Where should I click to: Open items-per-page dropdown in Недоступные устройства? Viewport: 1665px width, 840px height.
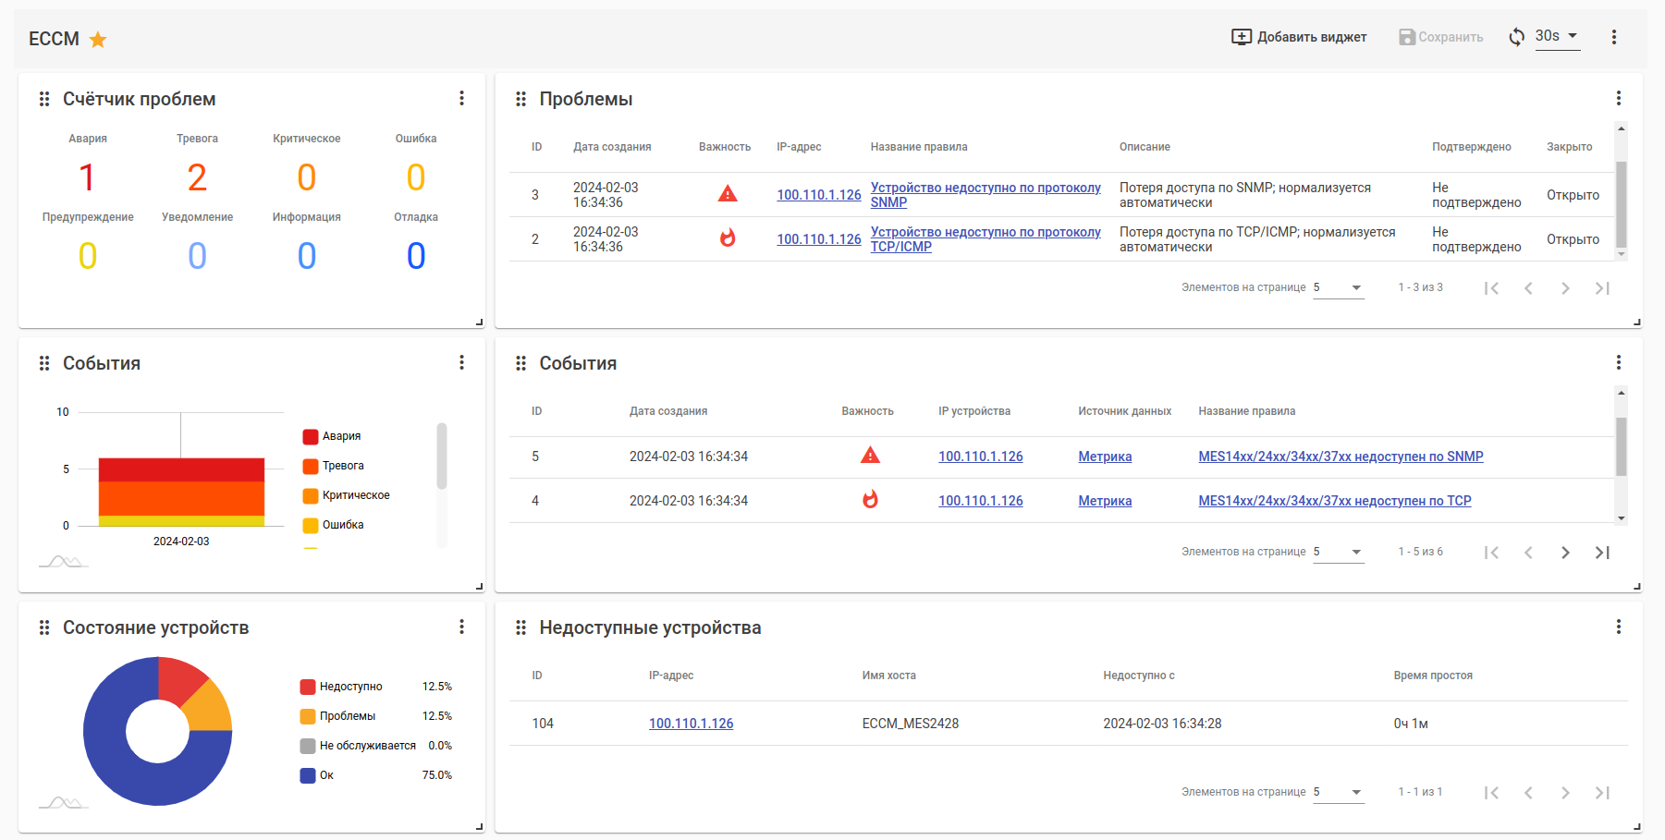point(1338,792)
